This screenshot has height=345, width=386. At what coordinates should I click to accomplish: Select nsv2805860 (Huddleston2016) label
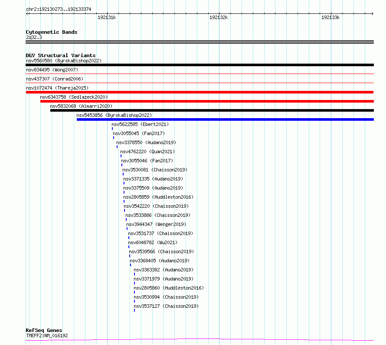(169, 288)
